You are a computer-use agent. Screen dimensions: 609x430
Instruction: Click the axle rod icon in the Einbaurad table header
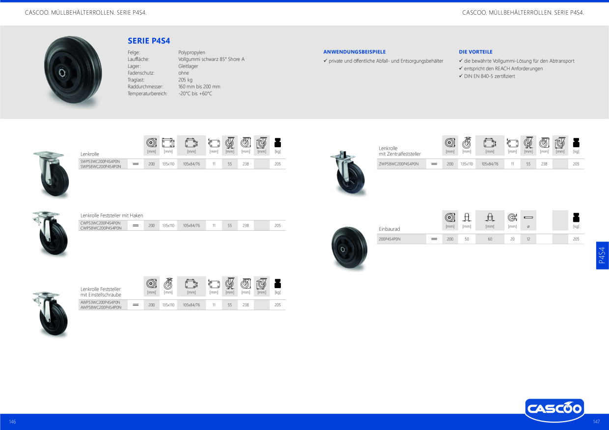tap(528, 217)
